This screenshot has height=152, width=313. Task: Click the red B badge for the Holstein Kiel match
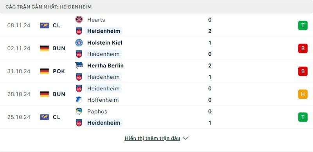click(x=303, y=48)
